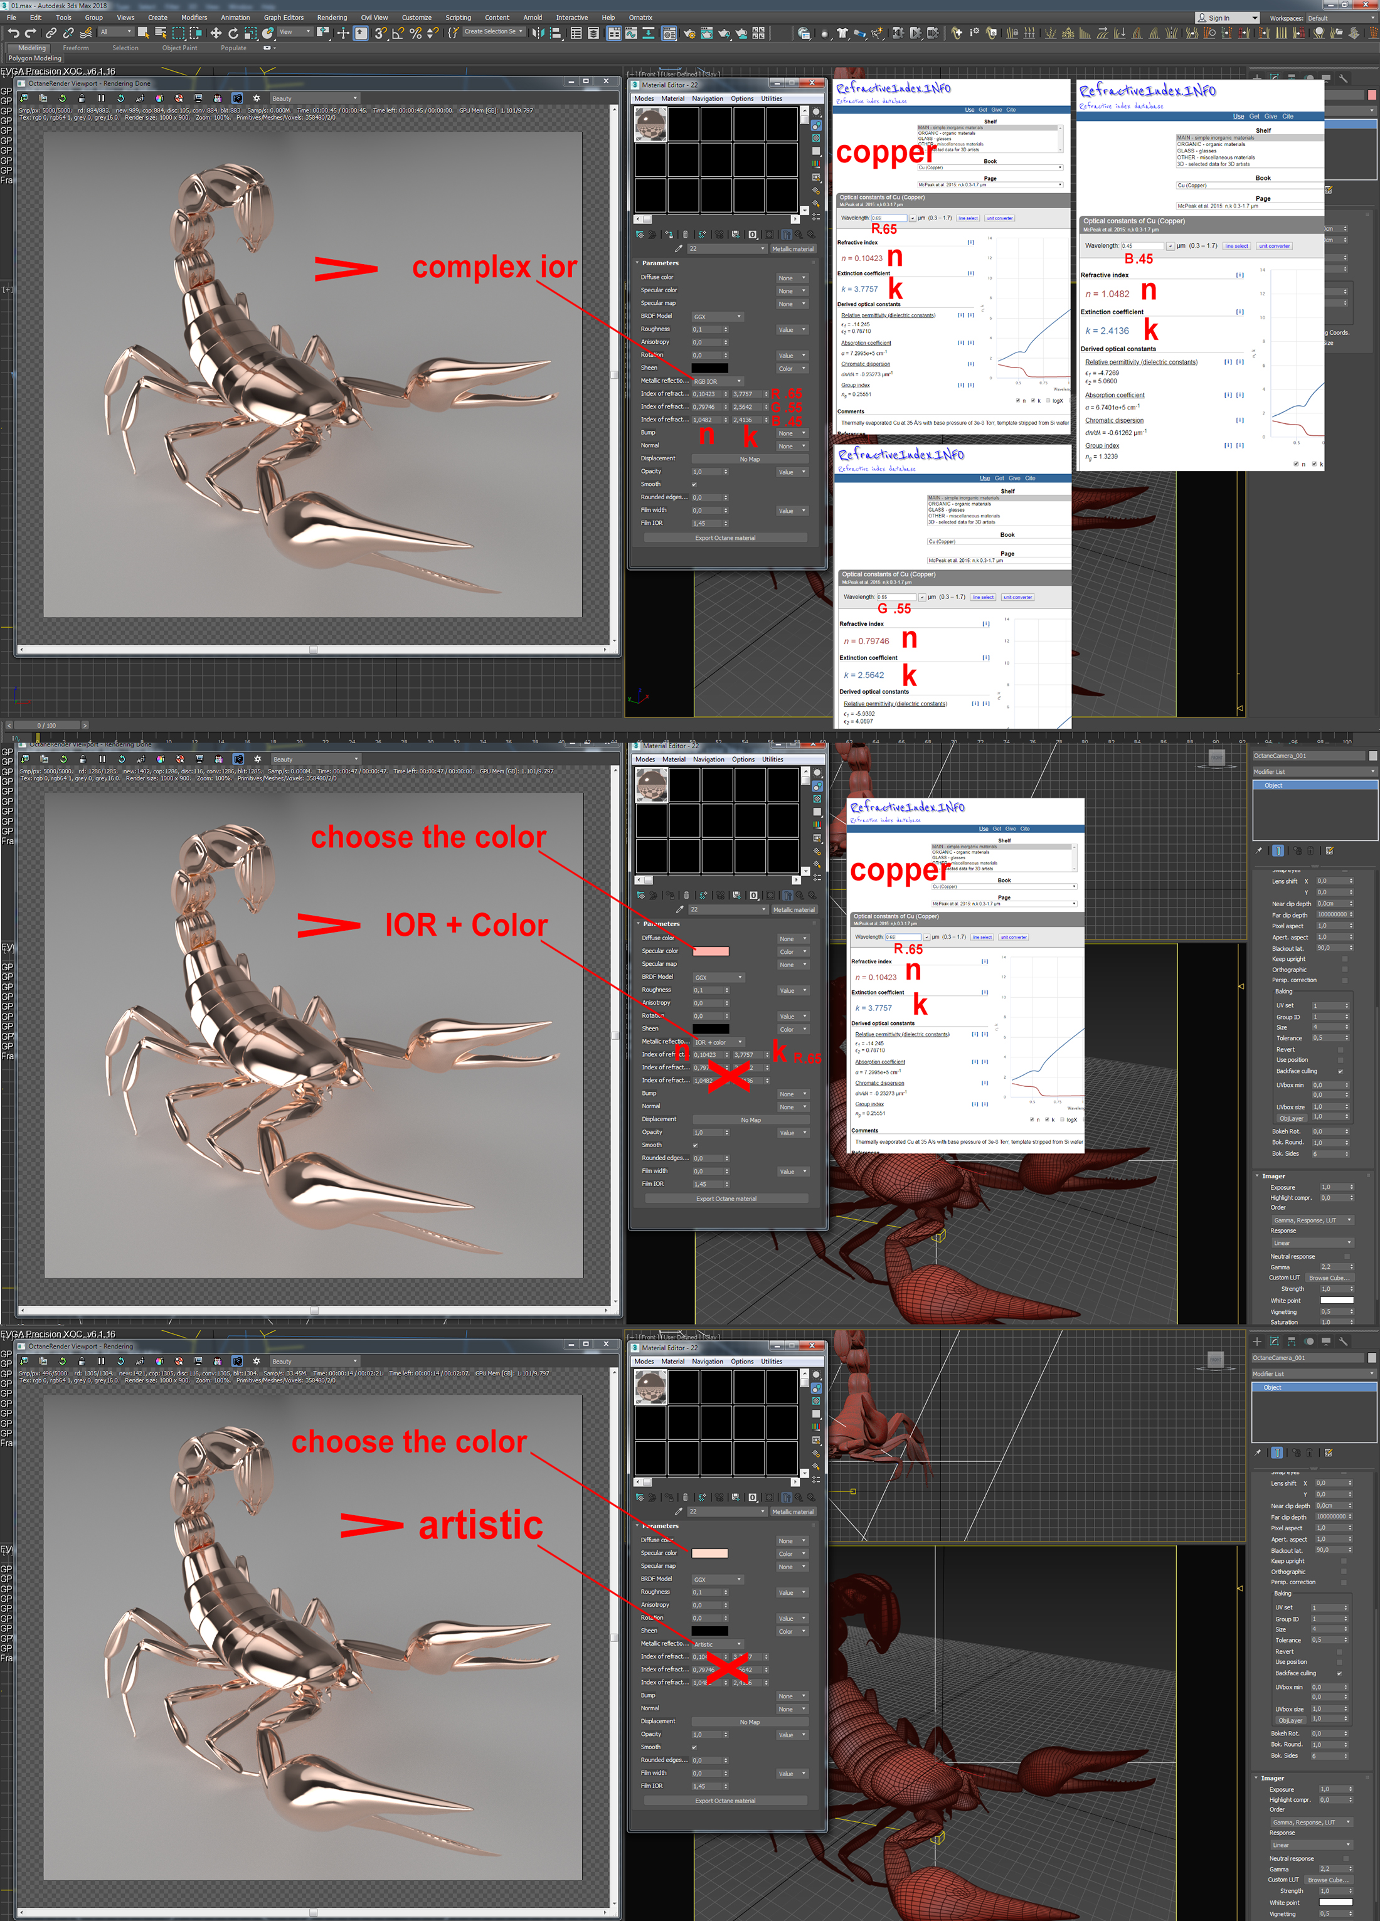The height and width of the screenshot is (1921, 1380).
Task: Open the Artistic metallic reflection dropdown
Action: 718,1644
